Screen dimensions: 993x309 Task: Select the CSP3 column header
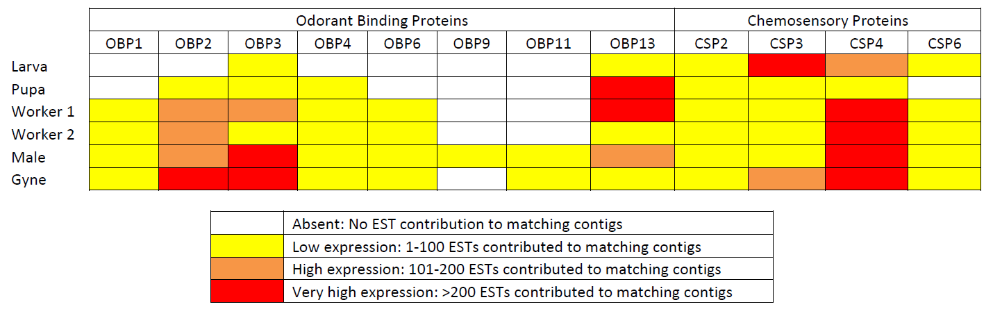coord(787,44)
